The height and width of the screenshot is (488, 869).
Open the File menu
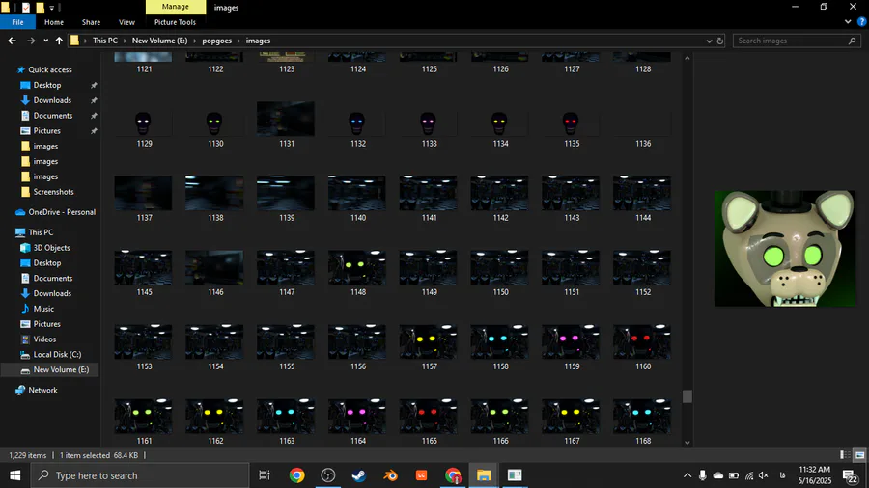click(x=17, y=22)
